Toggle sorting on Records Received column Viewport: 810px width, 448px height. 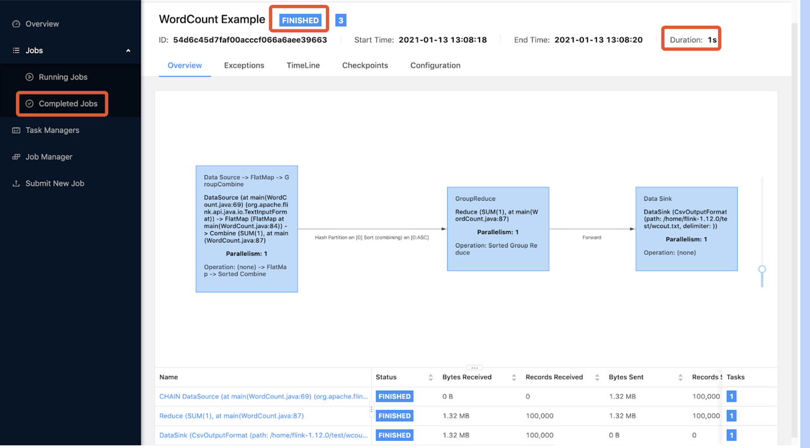tap(596, 377)
